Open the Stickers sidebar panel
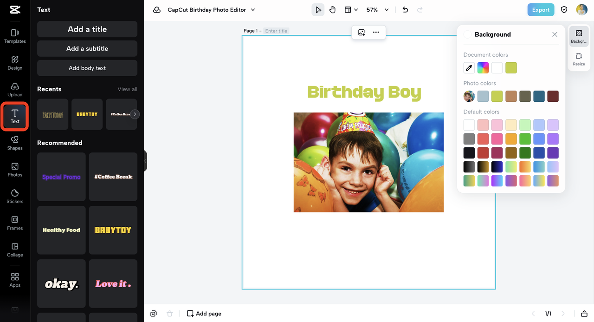594x322 pixels. pyautogui.click(x=15, y=197)
